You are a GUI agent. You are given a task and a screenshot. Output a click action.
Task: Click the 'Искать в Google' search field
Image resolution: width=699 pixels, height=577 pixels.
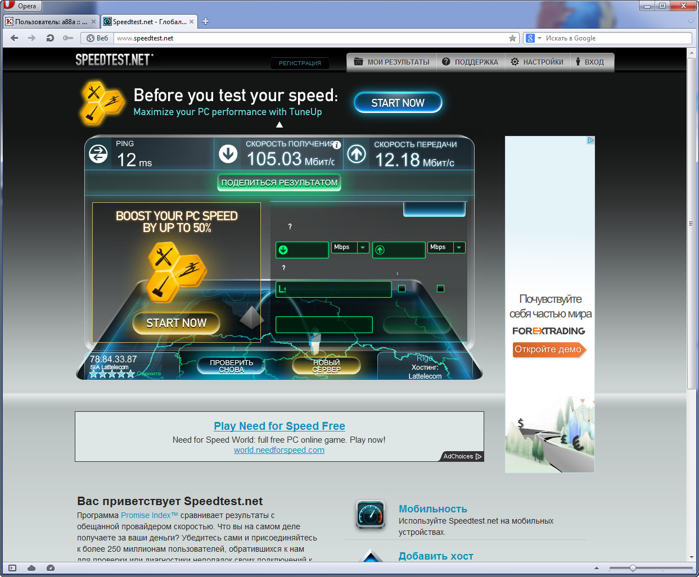tap(617, 38)
